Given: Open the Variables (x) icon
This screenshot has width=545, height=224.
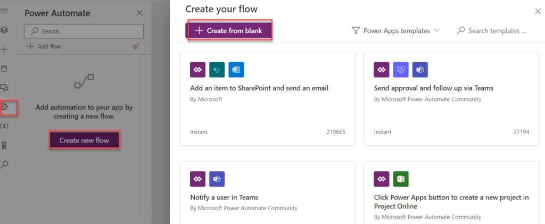Looking at the screenshot, I should pyautogui.click(x=4, y=126).
